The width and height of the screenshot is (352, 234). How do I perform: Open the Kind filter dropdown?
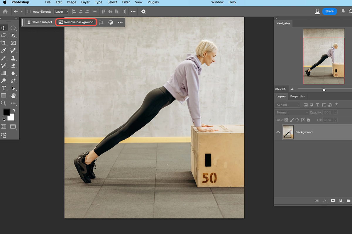(287, 104)
